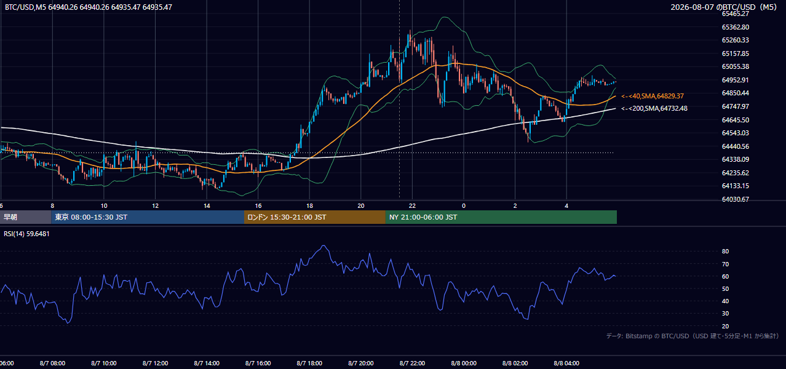Select the 64850.44 price axis label
Viewport: 786px width, 369px height.
click(x=735, y=93)
